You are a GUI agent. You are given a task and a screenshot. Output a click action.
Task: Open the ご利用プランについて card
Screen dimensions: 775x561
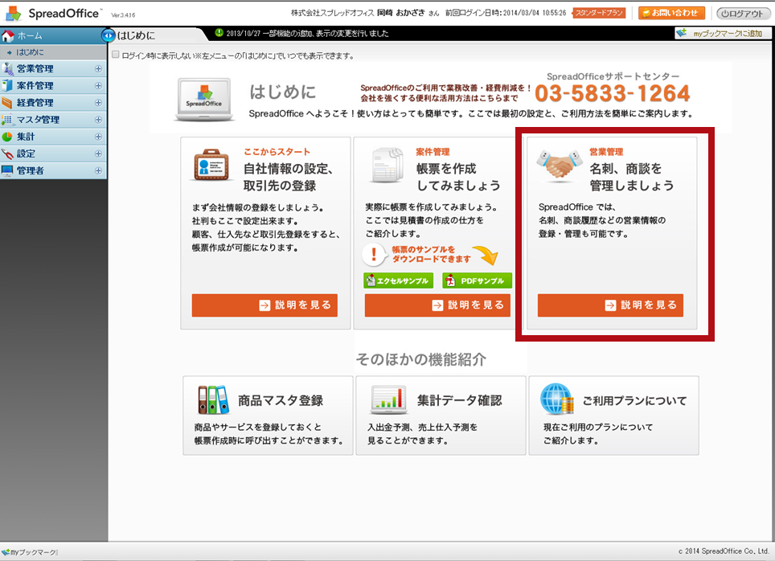coord(614,416)
